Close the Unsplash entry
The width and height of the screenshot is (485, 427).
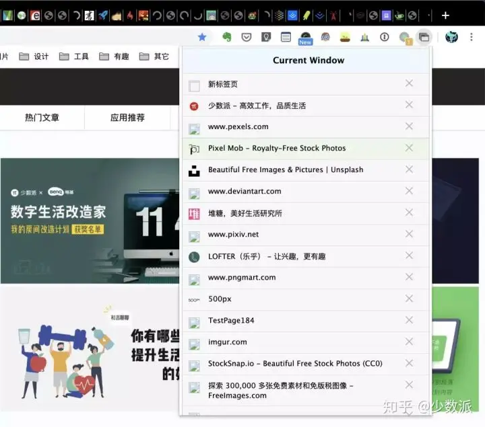coord(409,169)
